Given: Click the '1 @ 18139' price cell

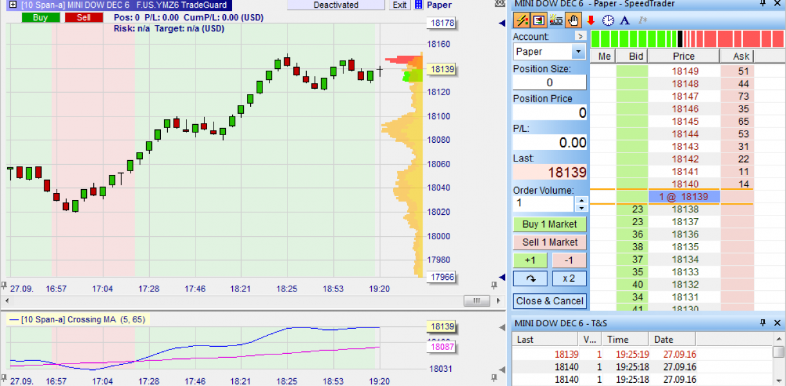Looking at the screenshot, I should click(x=684, y=196).
